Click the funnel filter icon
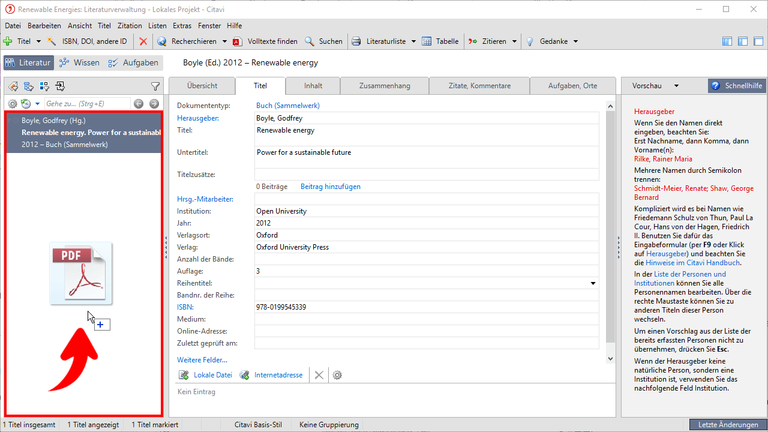Screen dimensions: 768x432 155,86
